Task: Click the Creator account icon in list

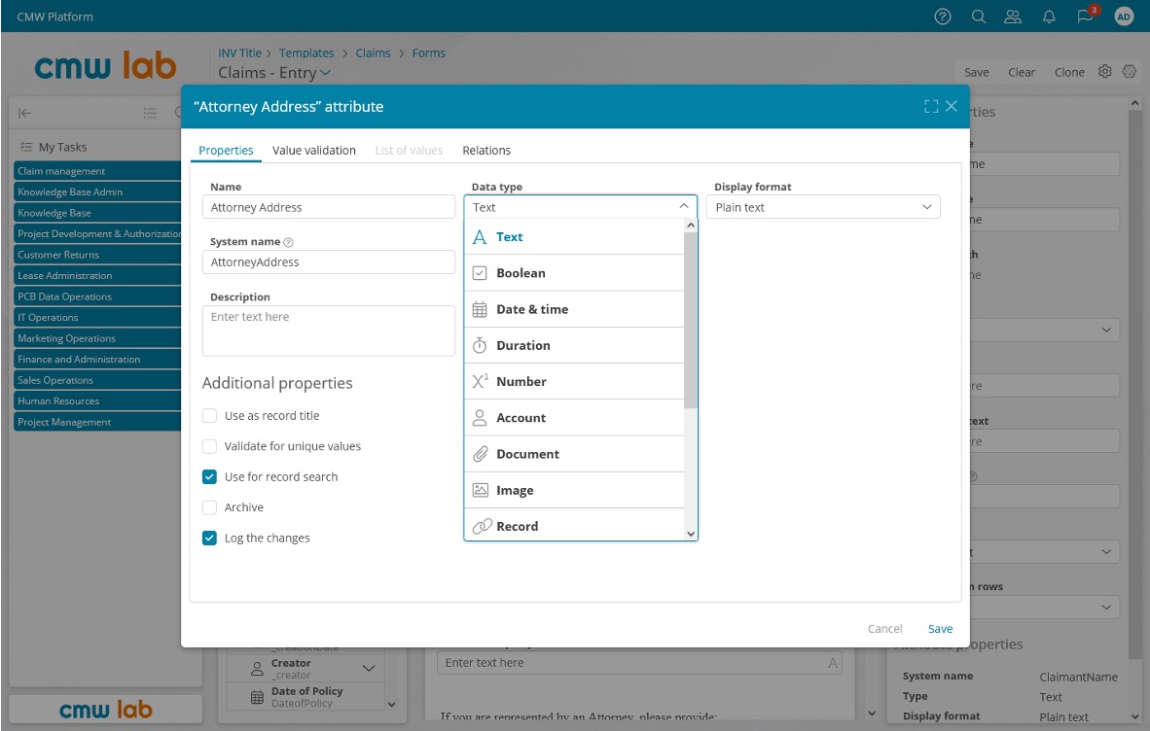Action: tap(257, 669)
